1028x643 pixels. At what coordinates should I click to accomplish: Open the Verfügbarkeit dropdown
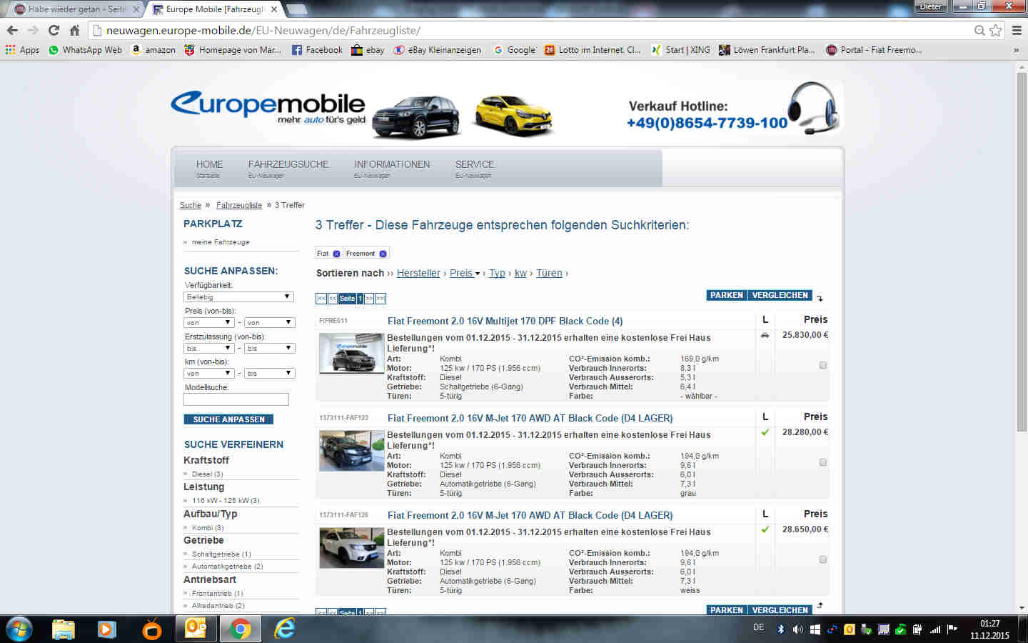(238, 296)
